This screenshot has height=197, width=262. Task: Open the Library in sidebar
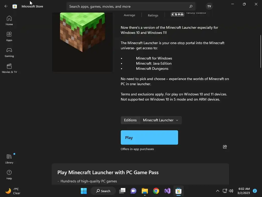9,159
